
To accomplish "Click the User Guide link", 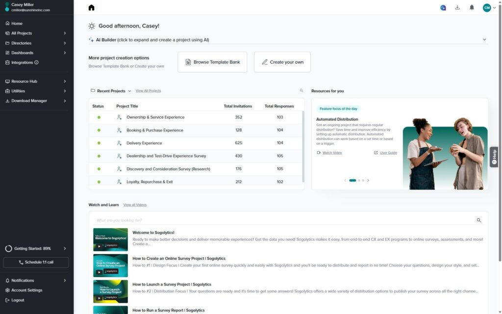I will coord(388,153).
